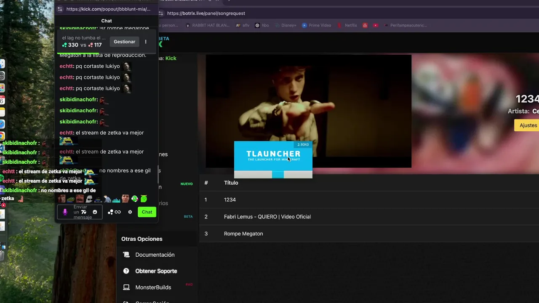Insert the laughing mustache man emote
This screenshot has height=303, width=539.
[80, 199]
